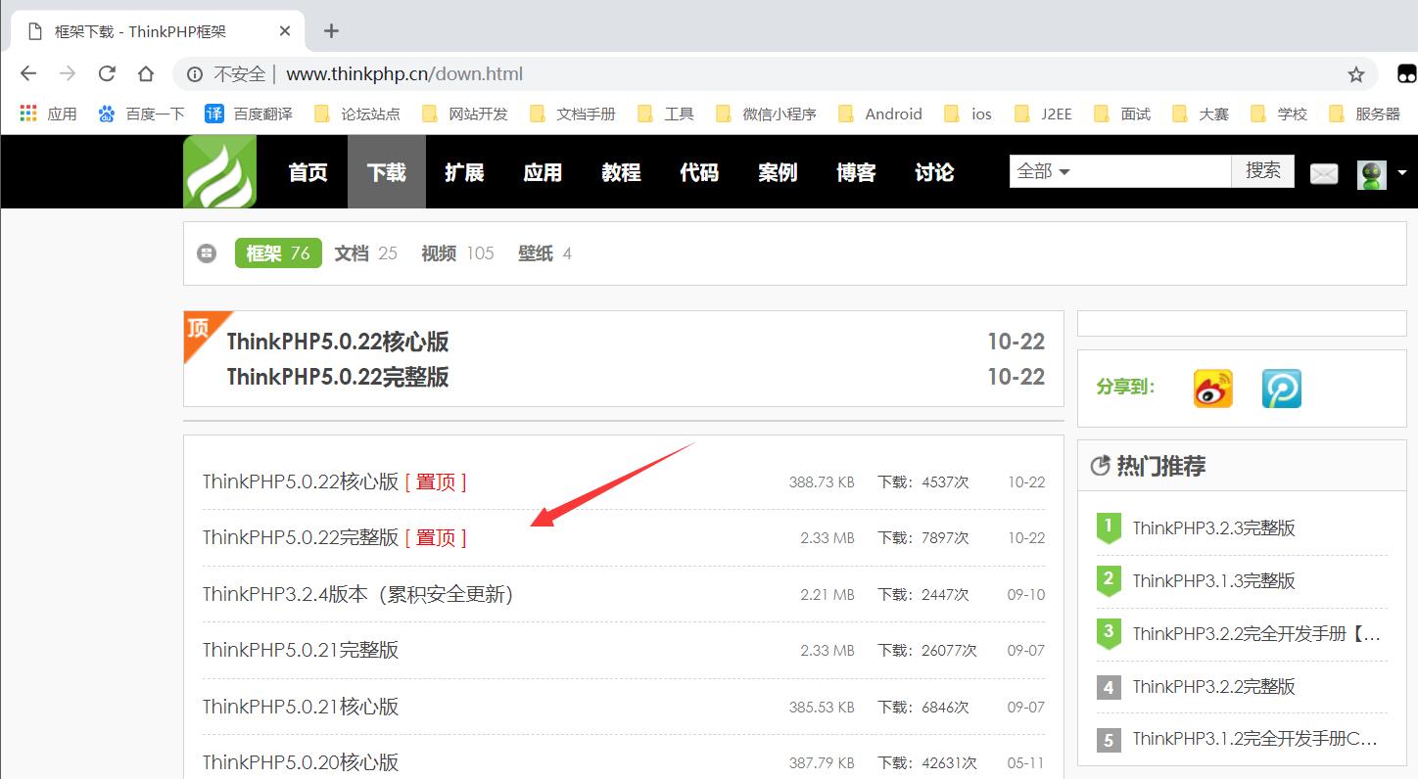Reload the page with refresh icon

pyautogui.click(x=107, y=73)
